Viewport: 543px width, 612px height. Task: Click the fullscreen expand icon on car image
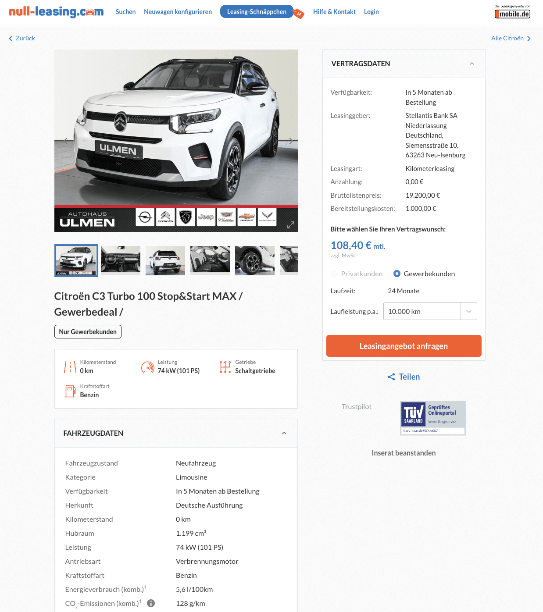(290, 225)
